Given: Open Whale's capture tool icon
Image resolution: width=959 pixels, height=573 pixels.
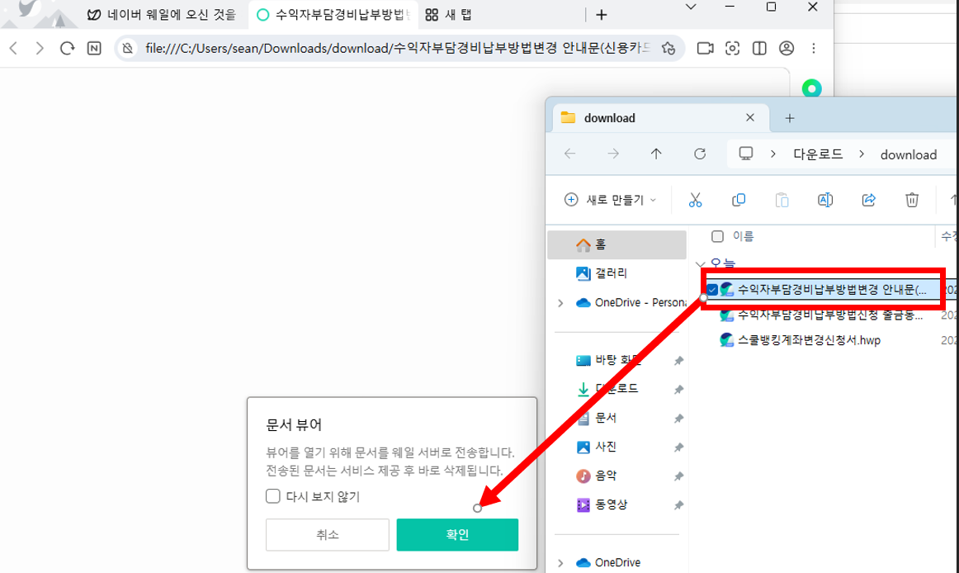Looking at the screenshot, I should coord(732,48).
